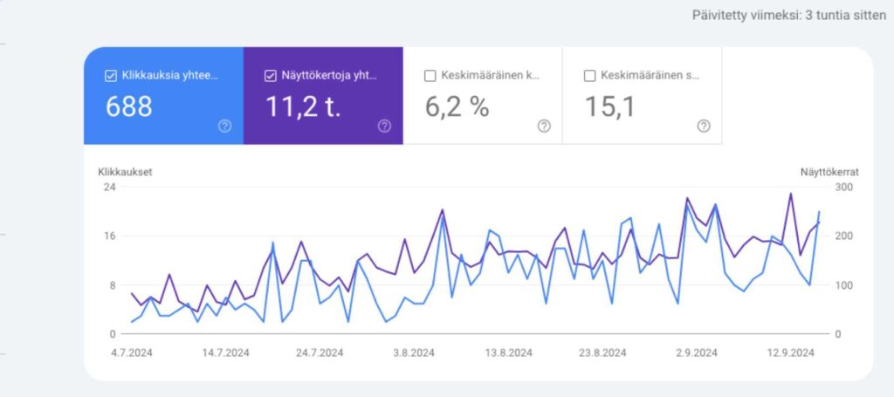This screenshot has height=397, width=894.
Task: Click help icon in the blue clicks card
Action: click(224, 127)
